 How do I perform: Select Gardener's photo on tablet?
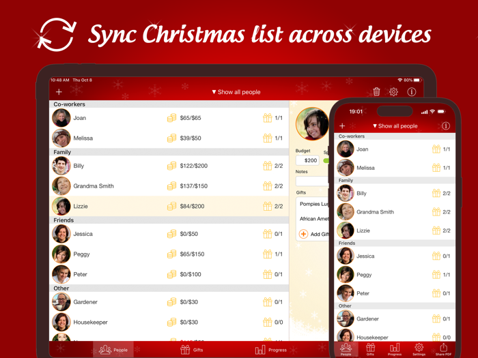(x=61, y=302)
